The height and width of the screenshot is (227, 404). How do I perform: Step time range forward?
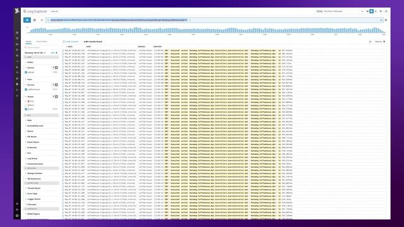376,11
